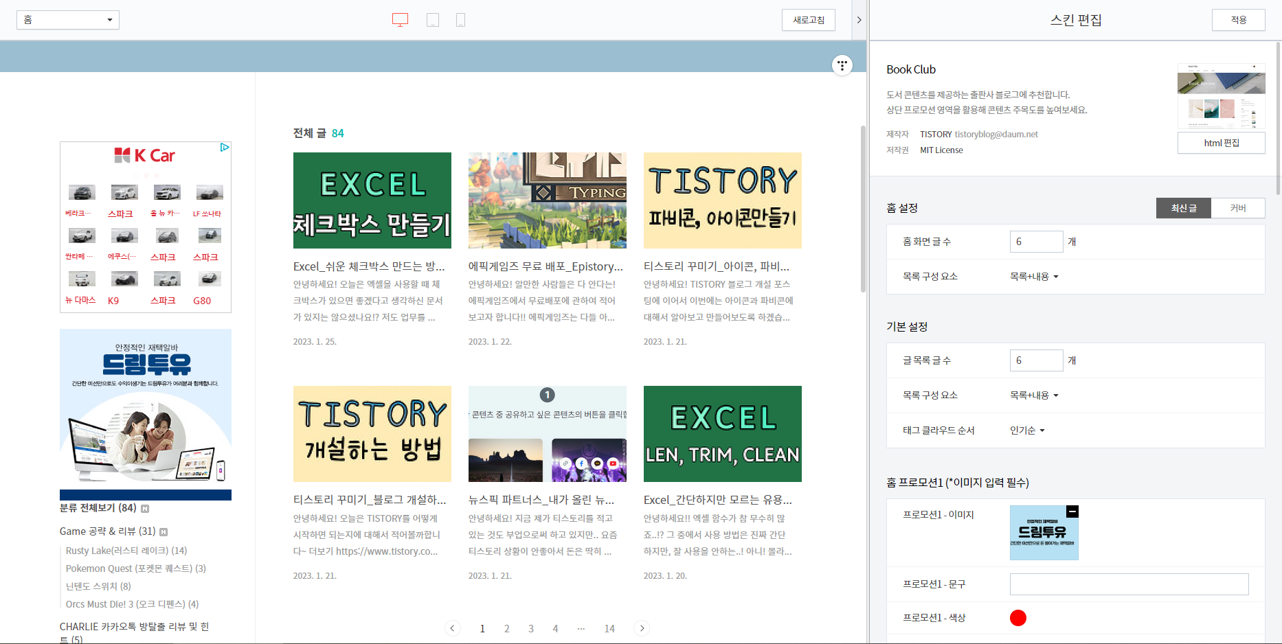
Task: Open post title 에픽게임즈 무료 배포_Epistory
Action: tap(546, 266)
